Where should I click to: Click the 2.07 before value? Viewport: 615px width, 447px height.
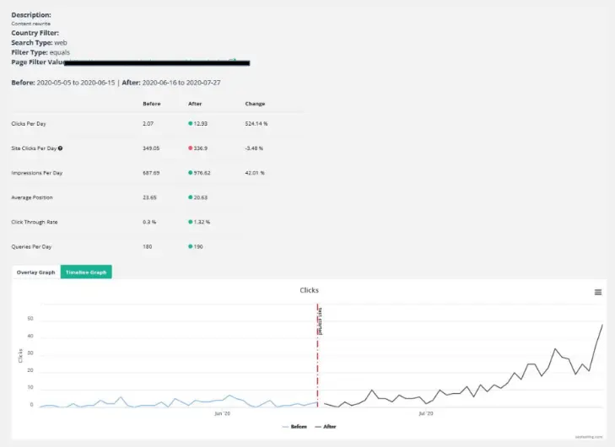click(148, 123)
